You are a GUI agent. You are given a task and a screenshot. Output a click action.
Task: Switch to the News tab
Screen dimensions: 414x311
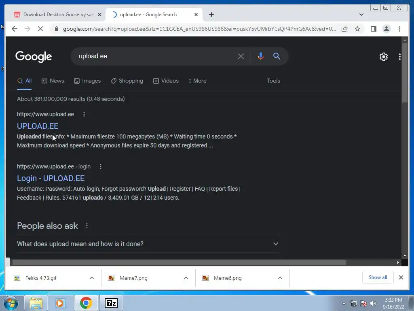pos(53,81)
